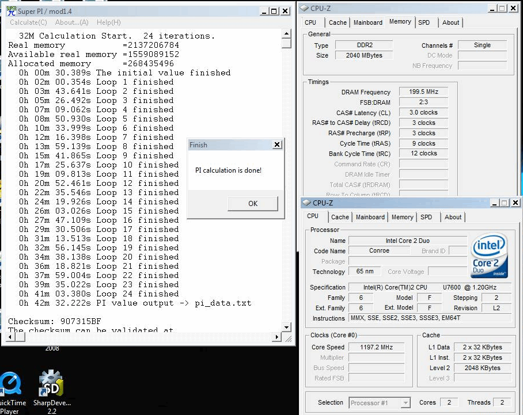Click the pi_data.txt output line
The height and width of the screenshot is (415, 523).
tap(135, 303)
